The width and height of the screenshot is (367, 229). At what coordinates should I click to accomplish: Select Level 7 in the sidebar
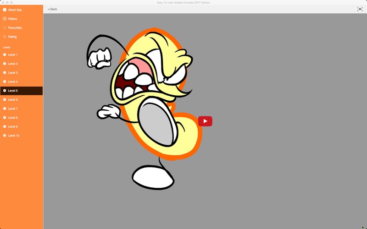coord(22,109)
